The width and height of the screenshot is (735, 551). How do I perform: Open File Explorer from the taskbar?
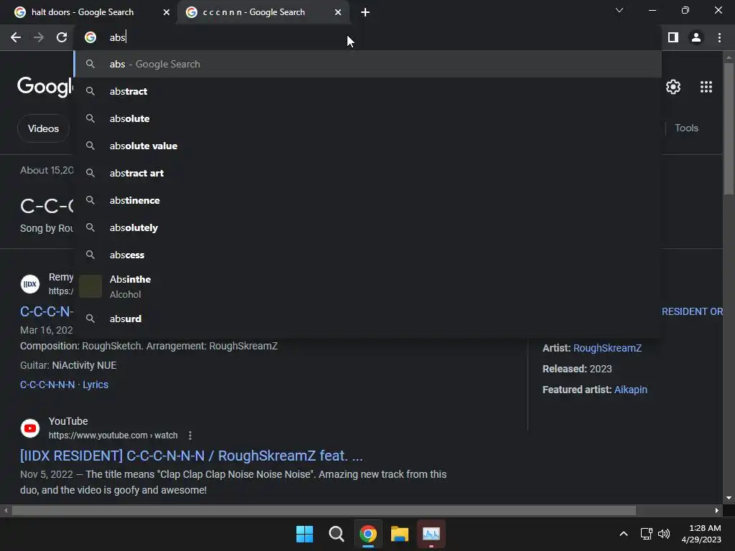[x=399, y=534]
